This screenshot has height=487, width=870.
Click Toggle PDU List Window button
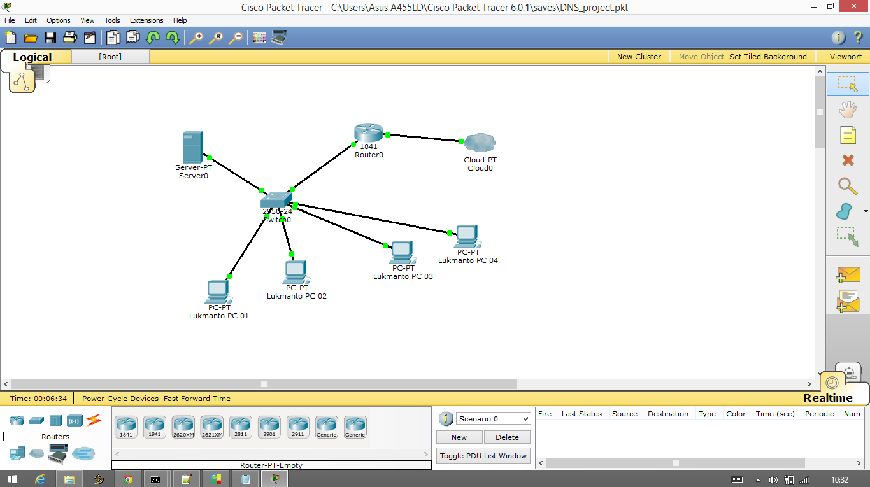click(483, 456)
